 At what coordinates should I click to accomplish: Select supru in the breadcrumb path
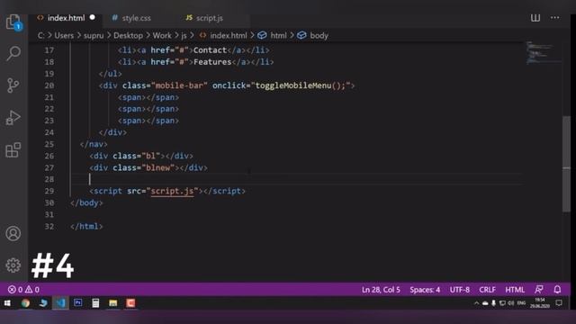click(94, 36)
